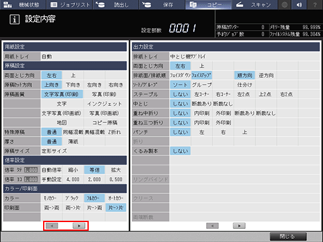Screen dimensions: 323x242
Task: Open the 読出し recall tab
Action: 116,4
